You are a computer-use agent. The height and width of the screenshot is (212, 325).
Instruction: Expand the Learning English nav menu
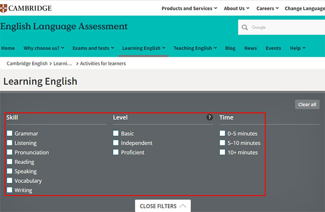pyautogui.click(x=144, y=48)
